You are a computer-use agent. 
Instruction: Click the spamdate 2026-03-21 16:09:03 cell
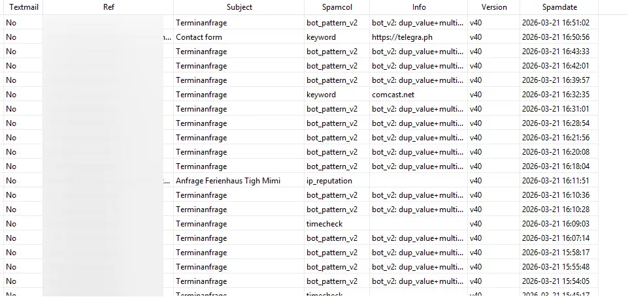point(555,224)
